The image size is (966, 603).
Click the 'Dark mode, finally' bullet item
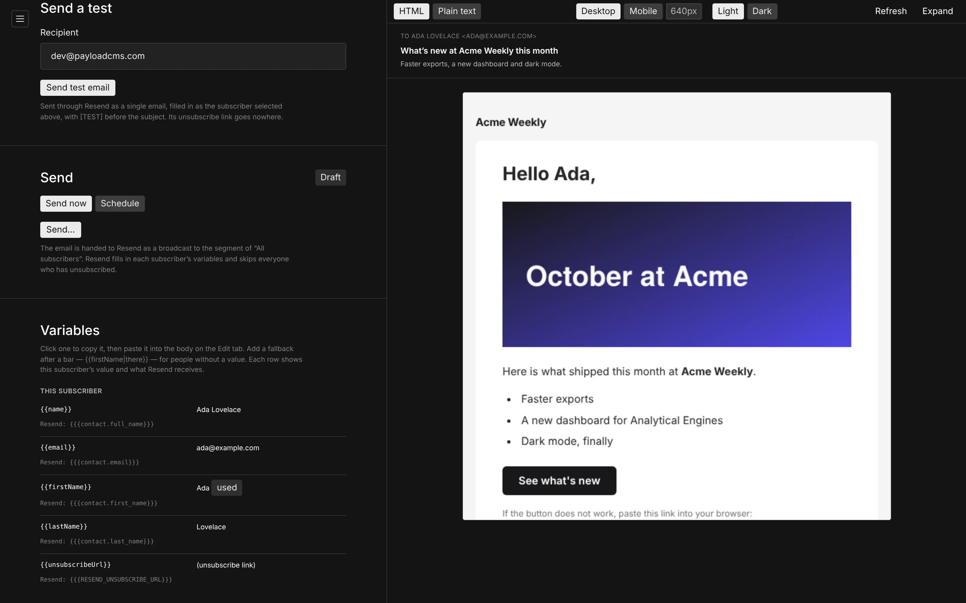(x=567, y=441)
